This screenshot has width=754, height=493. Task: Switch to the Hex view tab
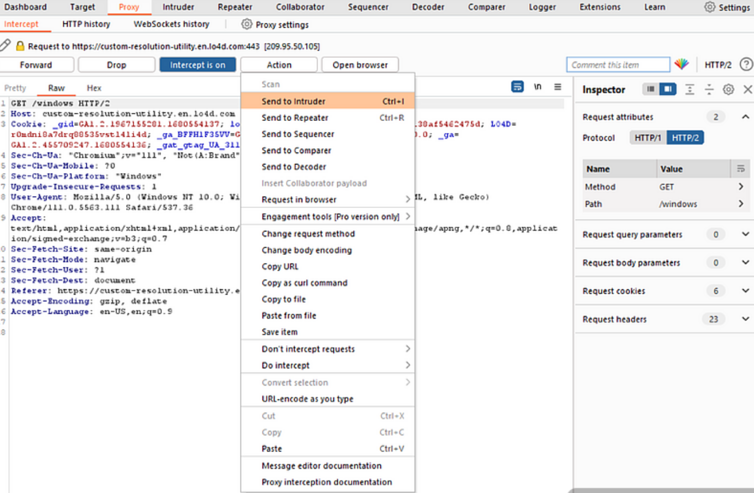tap(94, 88)
